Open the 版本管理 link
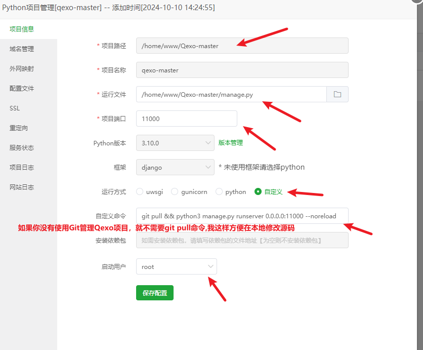This screenshot has height=350, width=423. 231,143
